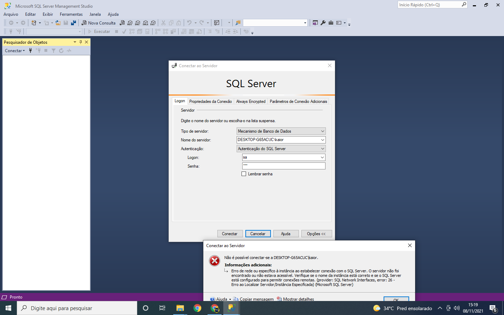Viewport: 504px width, 315px height.
Task: Open Task View on the taskbar
Action: 162,308
